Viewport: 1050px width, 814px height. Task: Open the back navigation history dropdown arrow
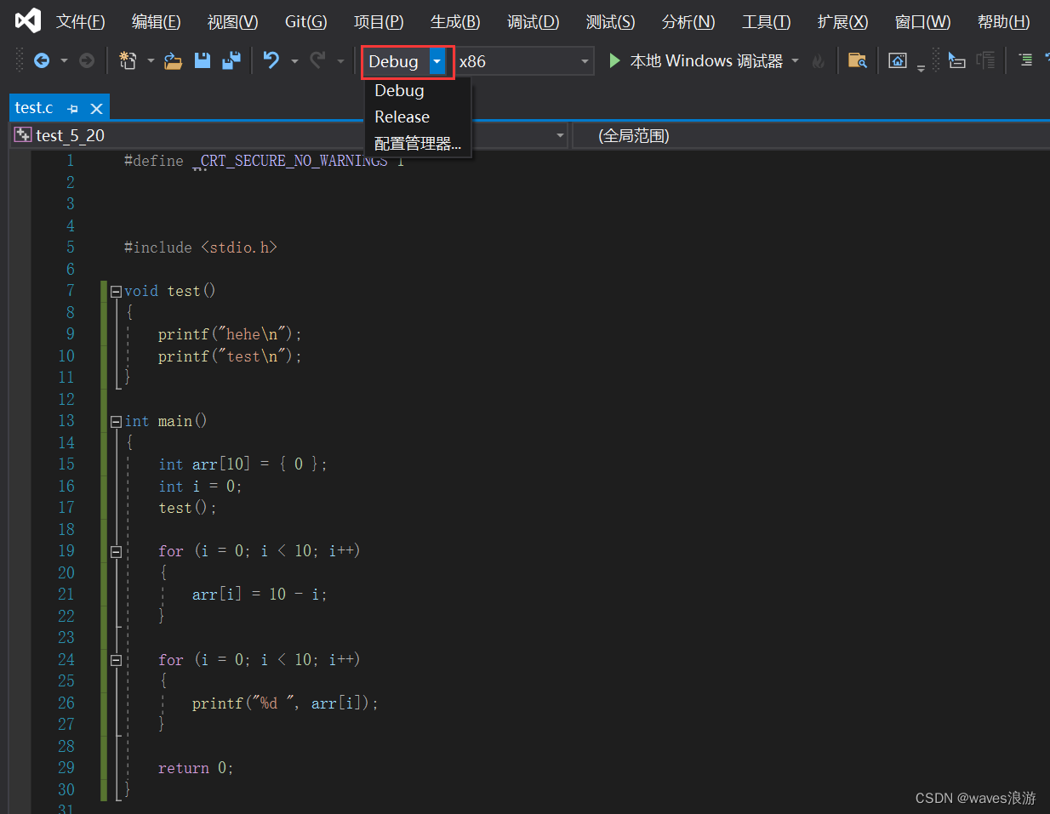tap(64, 61)
